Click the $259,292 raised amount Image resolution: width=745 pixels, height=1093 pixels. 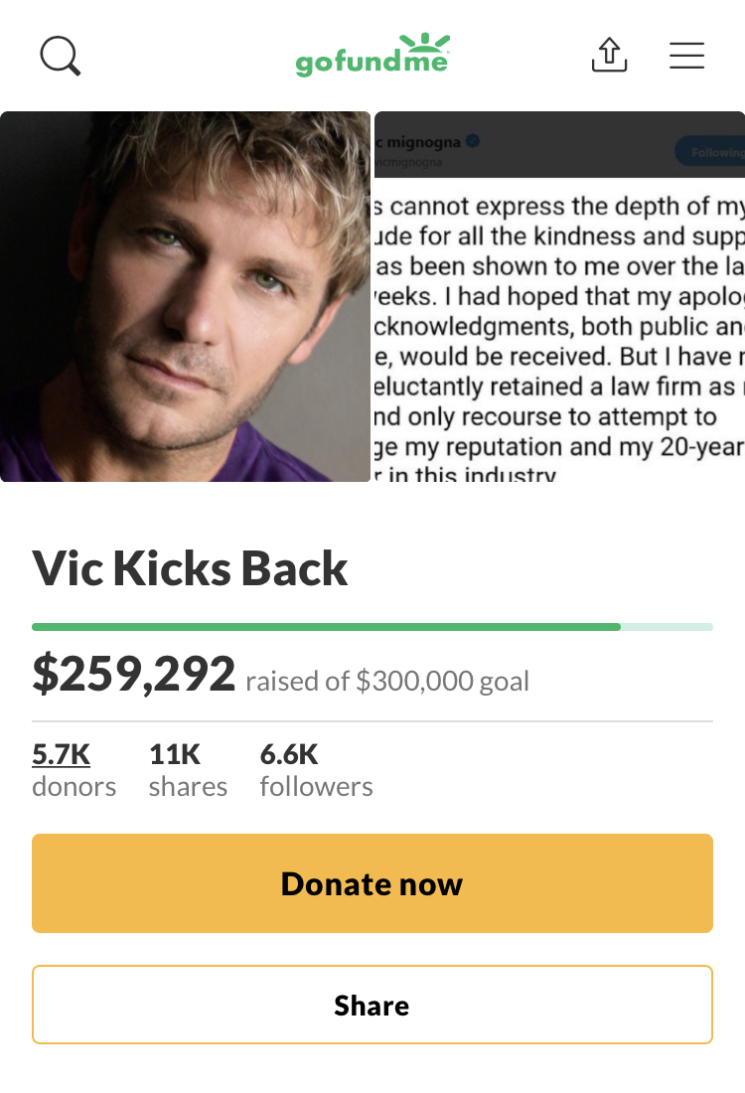coord(134,674)
